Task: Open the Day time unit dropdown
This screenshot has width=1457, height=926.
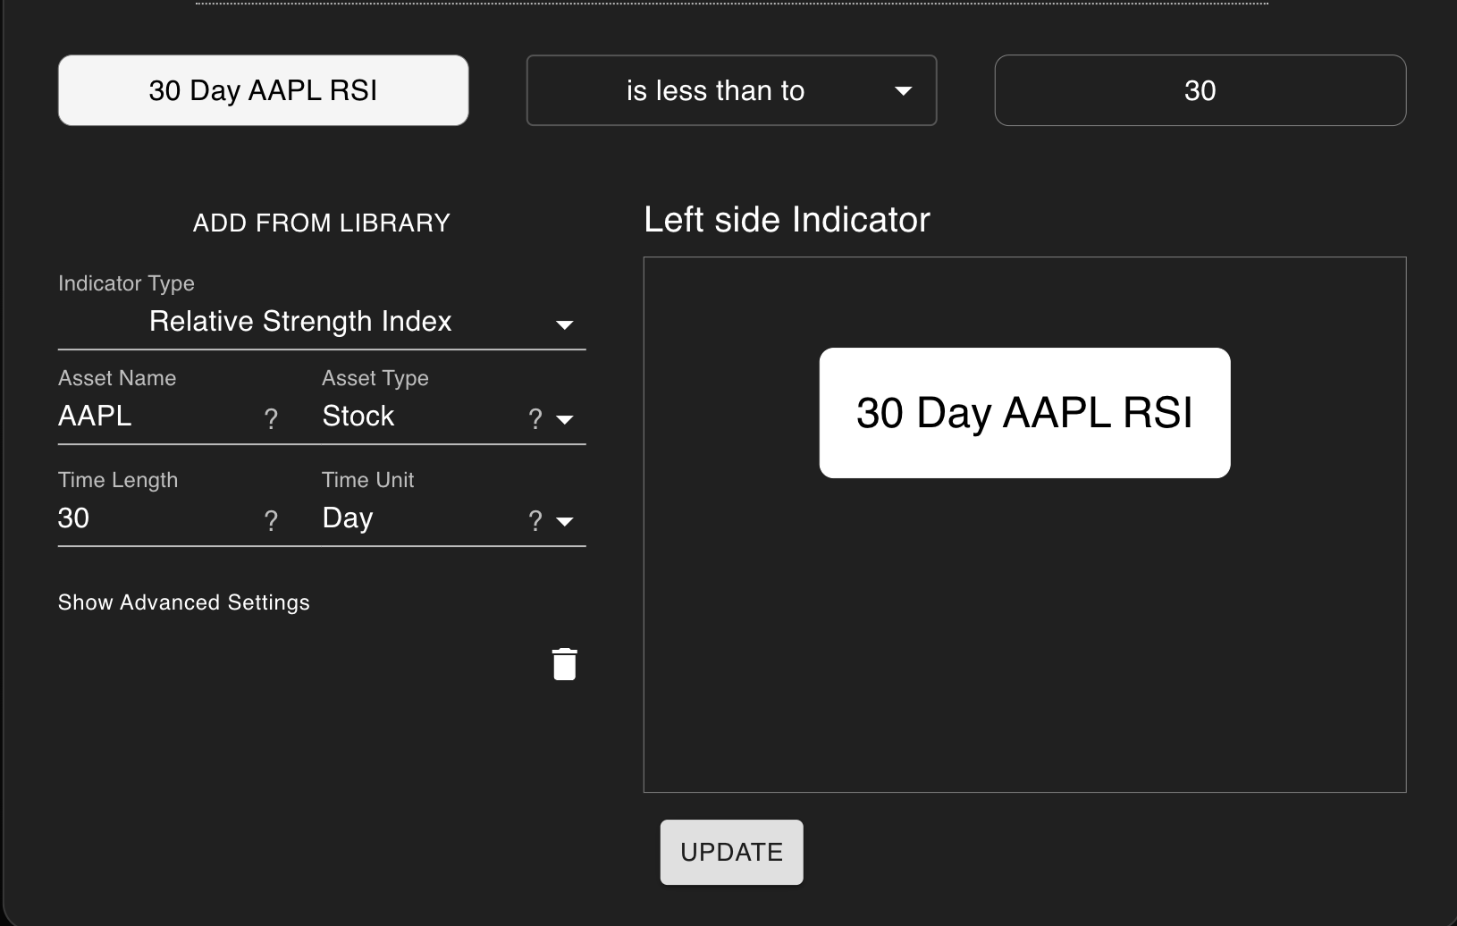Action: pos(347,518)
